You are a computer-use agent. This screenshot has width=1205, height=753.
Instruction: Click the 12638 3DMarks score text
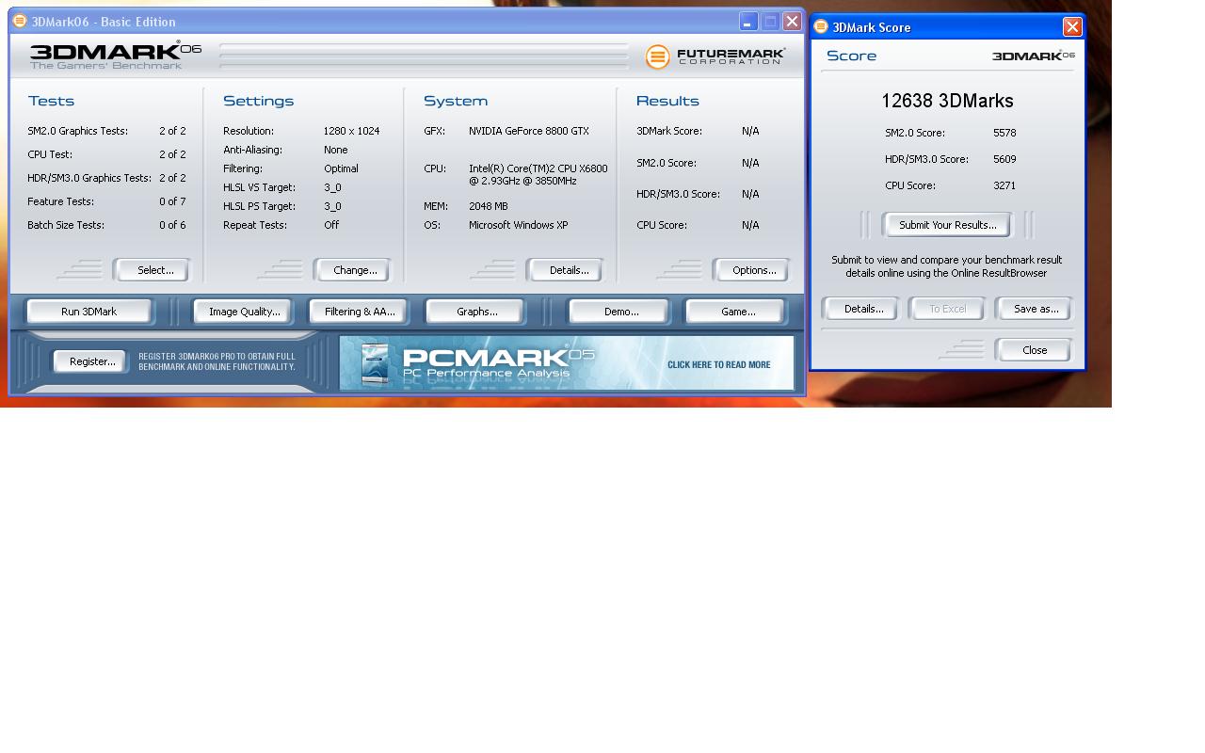947,101
